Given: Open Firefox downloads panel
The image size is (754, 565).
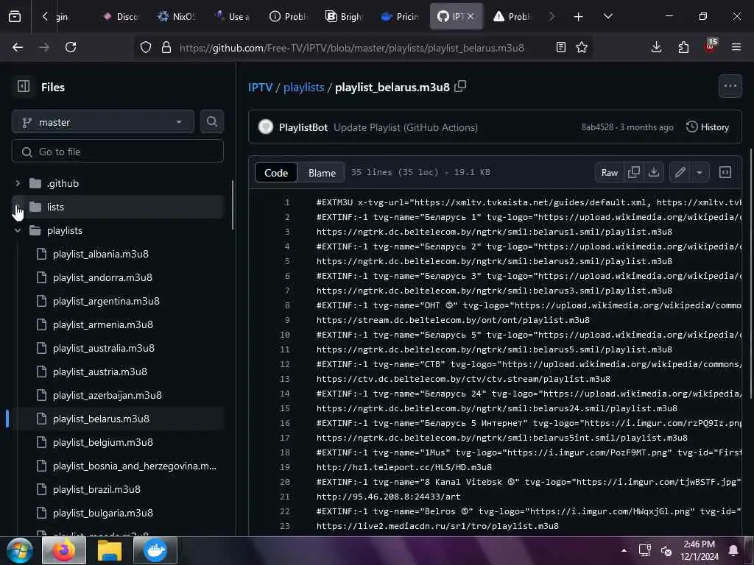Looking at the screenshot, I should pyautogui.click(x=656, y=47).
